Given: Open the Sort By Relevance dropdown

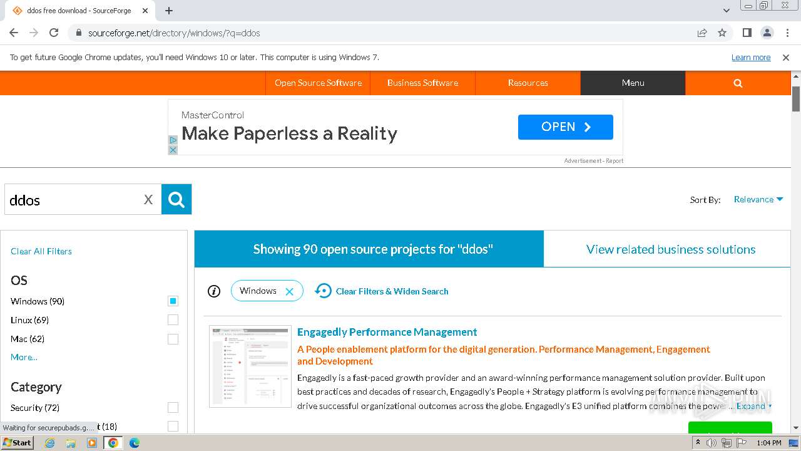Looking at the screenshot, I should click(x=758, y=199).
